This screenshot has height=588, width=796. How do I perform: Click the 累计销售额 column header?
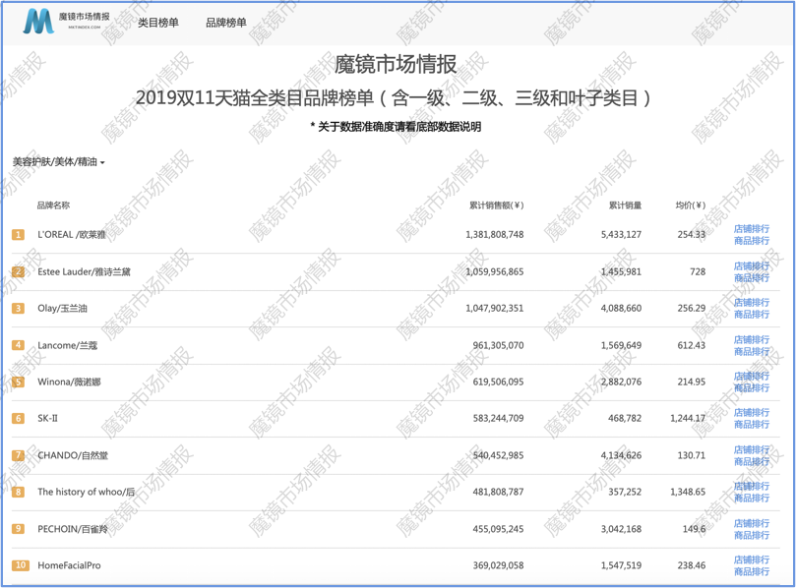click(496, 206)
